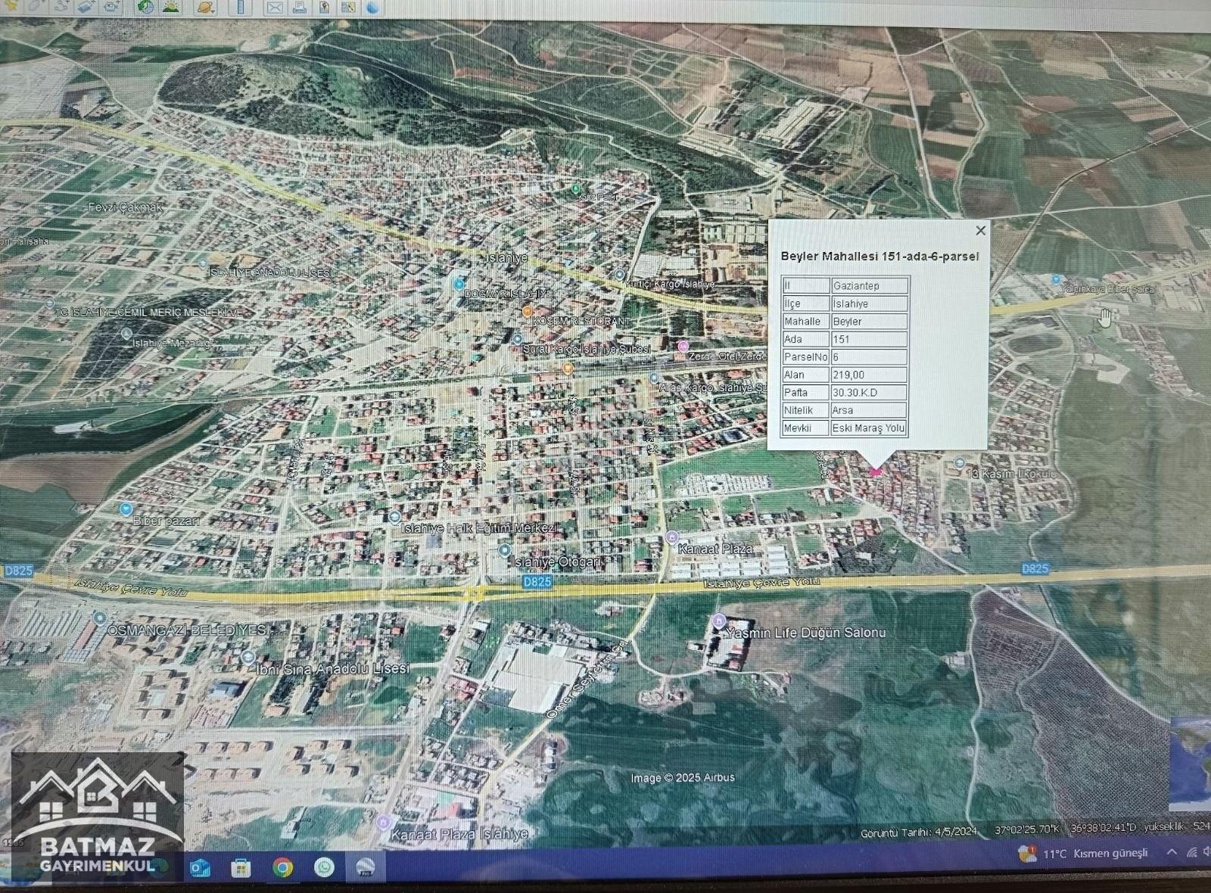Click the Save Image toolbar icon

click(x=324, y=8)
